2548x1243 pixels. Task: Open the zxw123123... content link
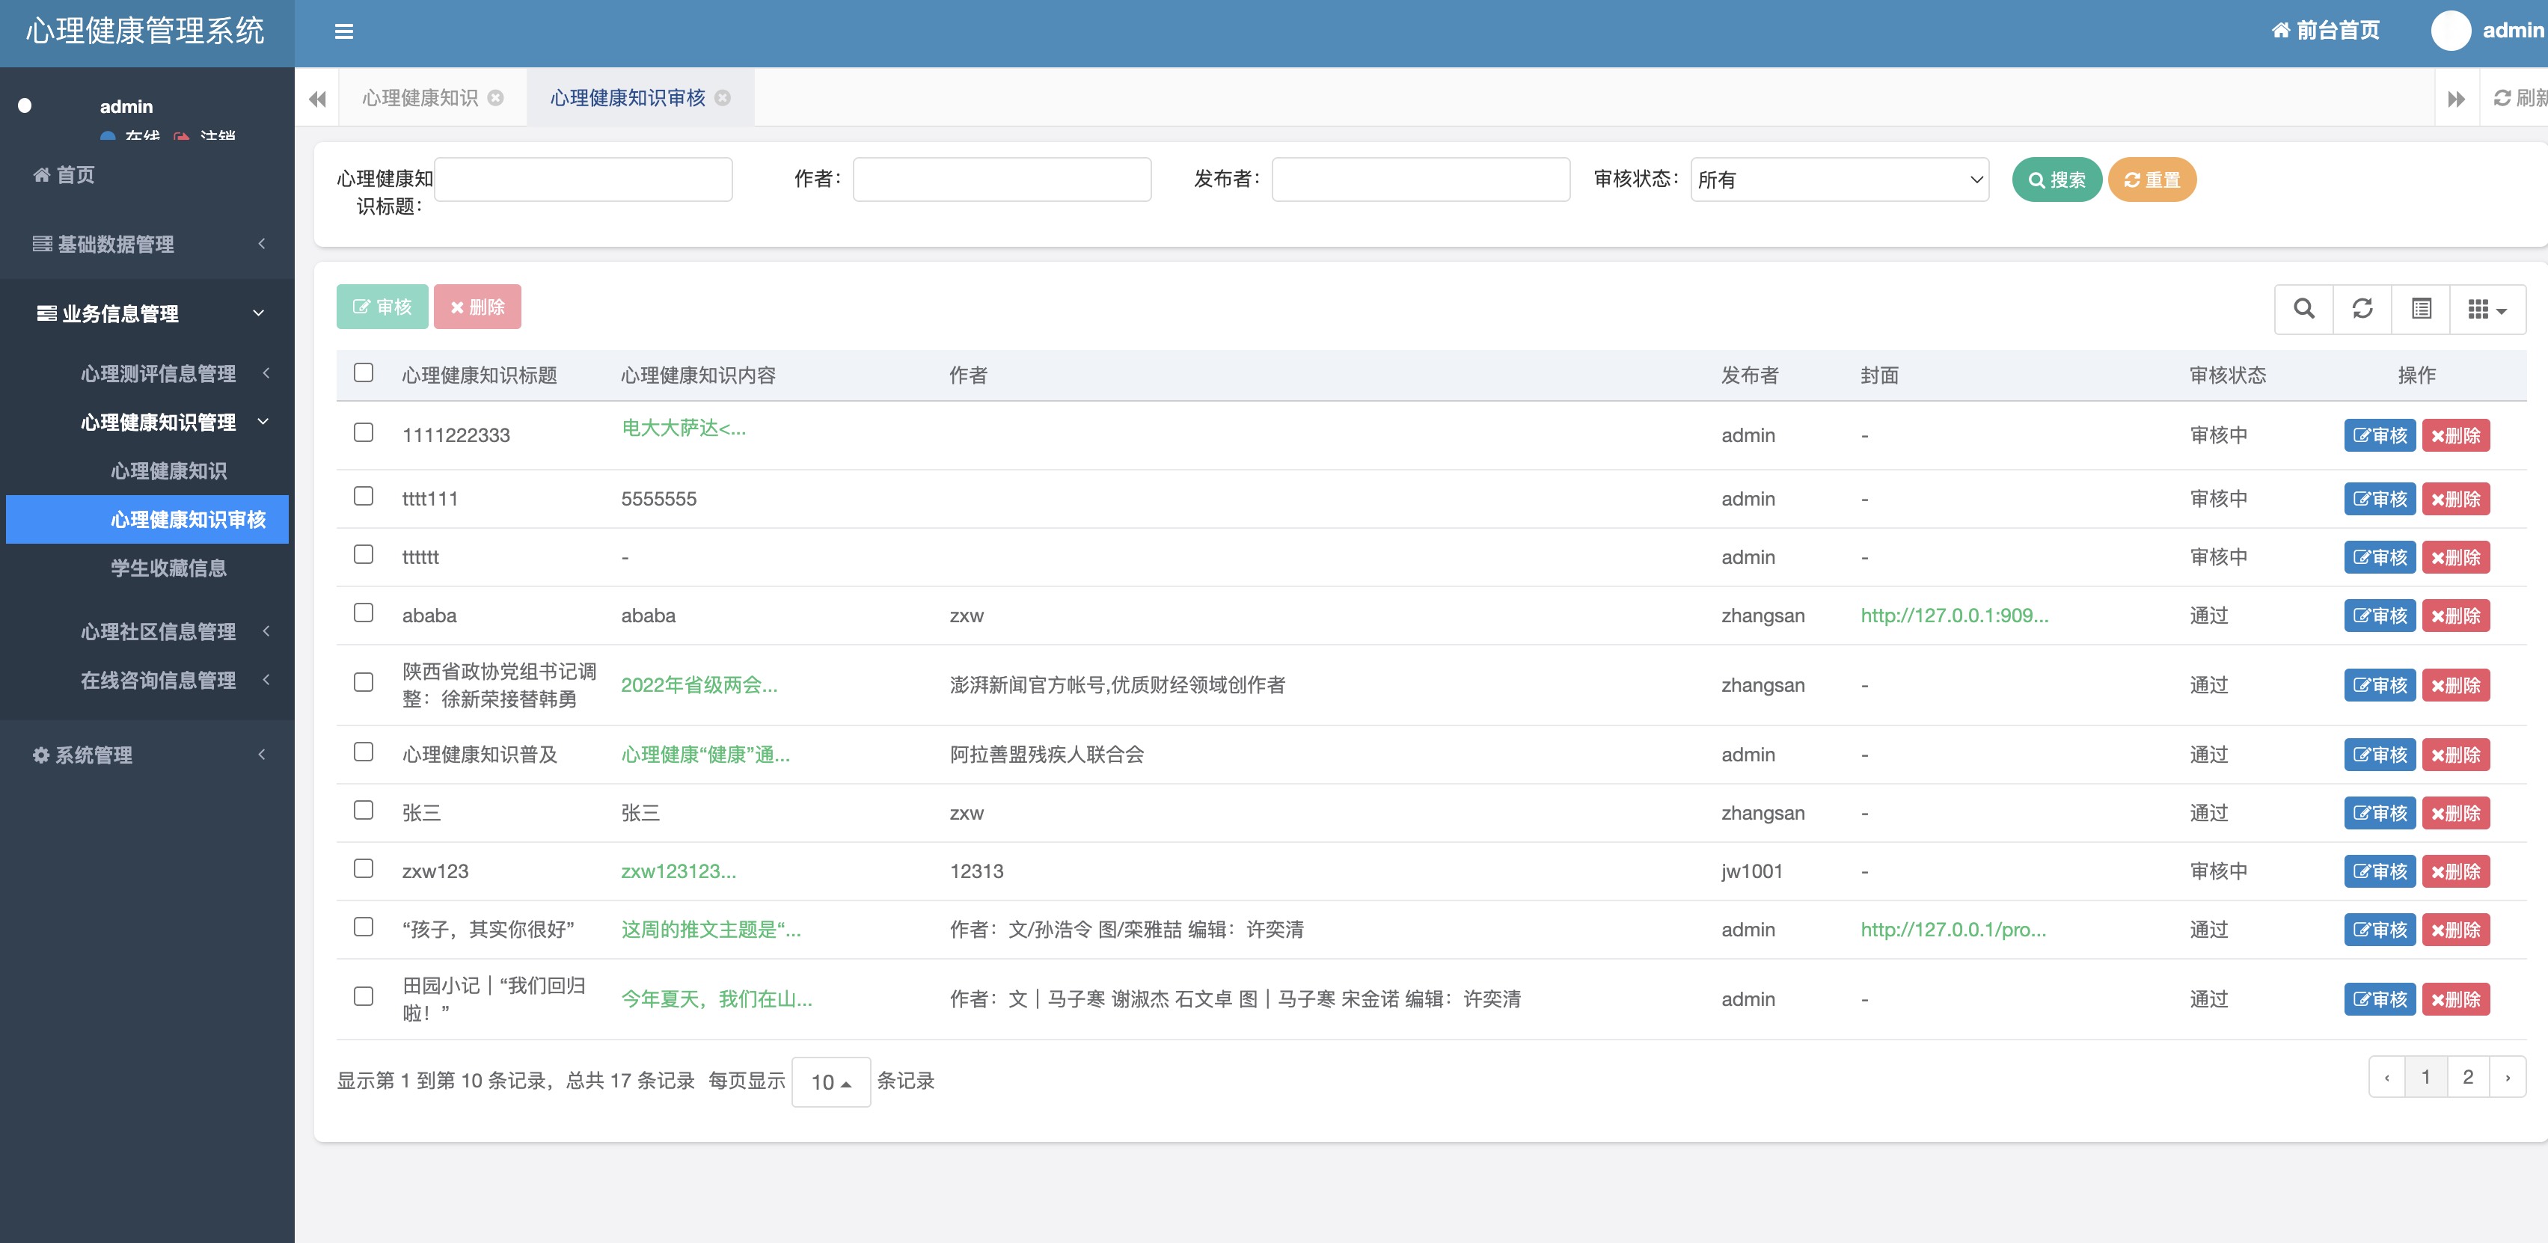coord(678,871)
